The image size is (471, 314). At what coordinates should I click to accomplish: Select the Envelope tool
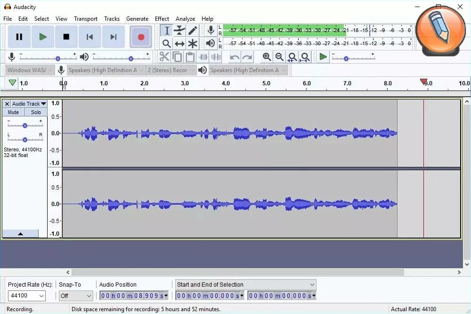tap(179, 30)
